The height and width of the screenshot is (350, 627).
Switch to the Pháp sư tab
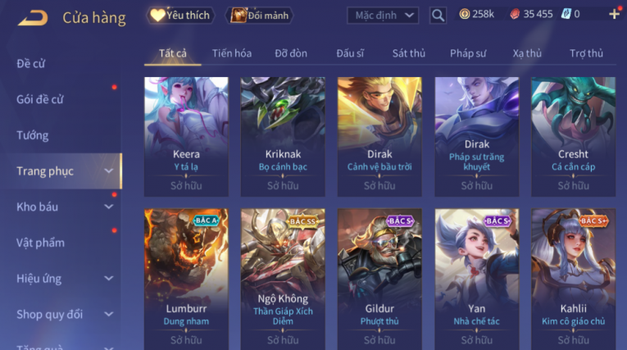pos(468,53)
